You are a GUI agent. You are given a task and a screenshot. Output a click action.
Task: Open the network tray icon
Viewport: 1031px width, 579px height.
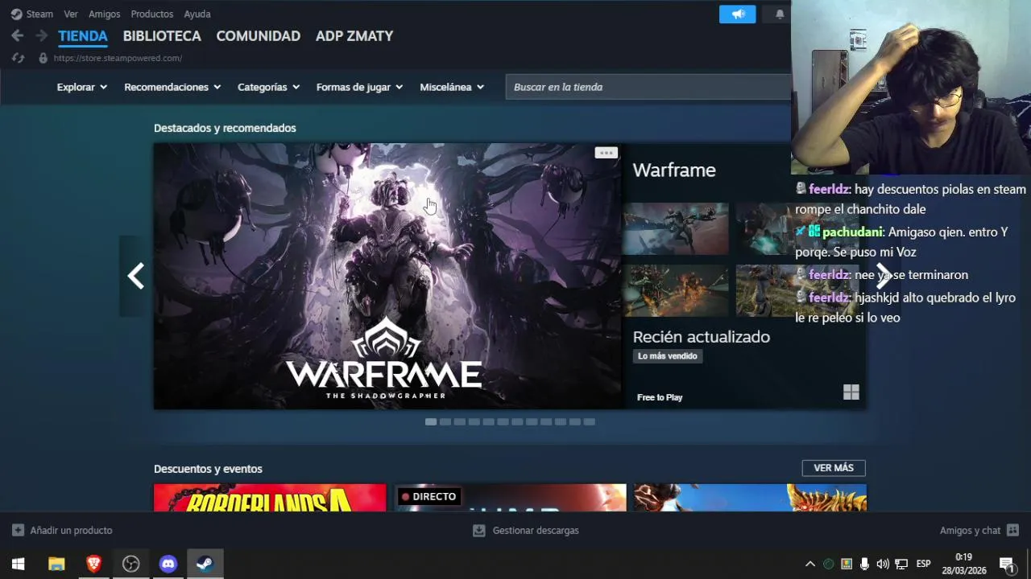tap(901, 564)
